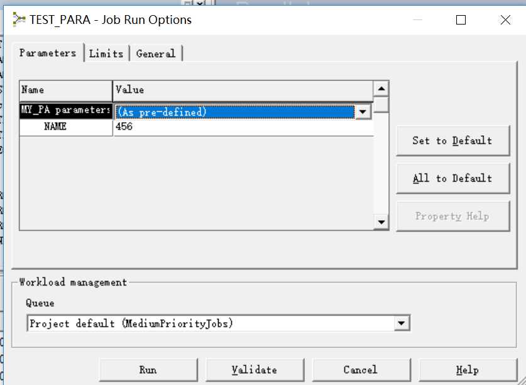
Task: Click the disabled Property Help button
Action: (x=452, y=216)
